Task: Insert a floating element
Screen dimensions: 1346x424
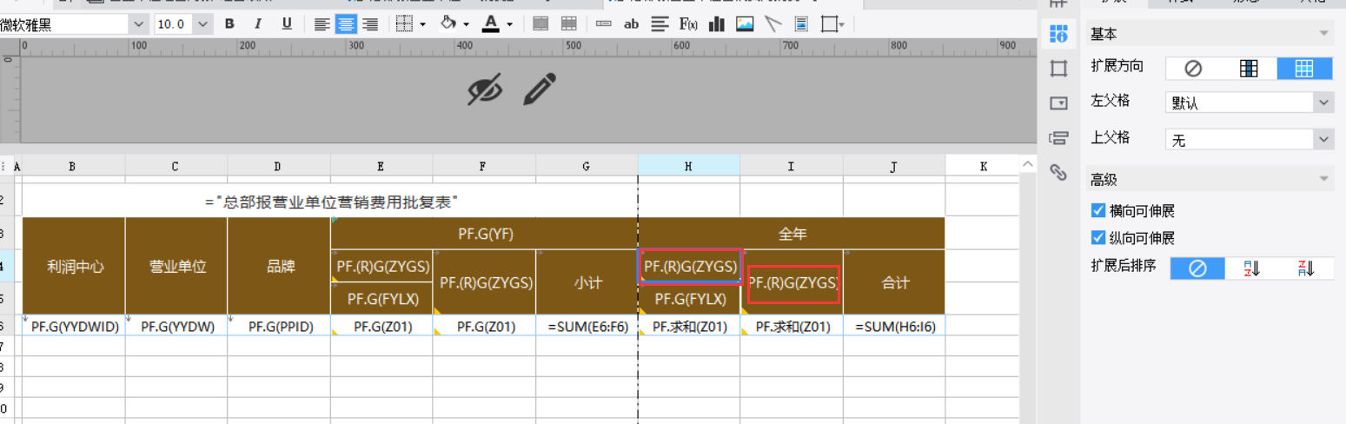Action: (x=830, y=23)
